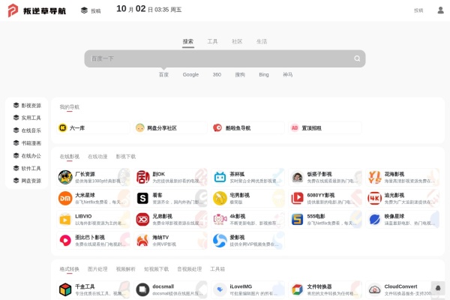Screen dimensions: 450x300
Task: Open CloudConvert cloud icon
Action: point(374,289)
